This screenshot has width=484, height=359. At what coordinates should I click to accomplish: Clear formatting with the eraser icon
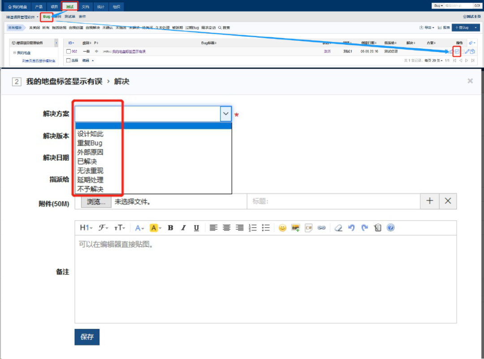pyautogui.click(x=338, y=228)
